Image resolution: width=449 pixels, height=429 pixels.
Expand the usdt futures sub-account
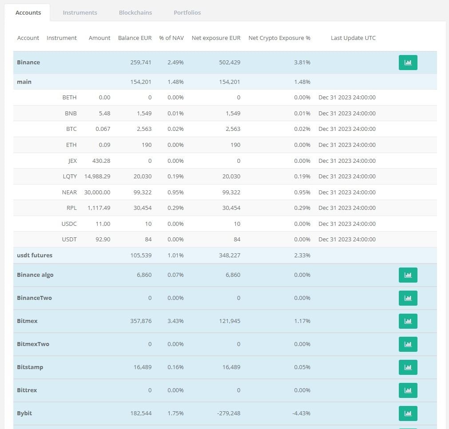point(35,256)
